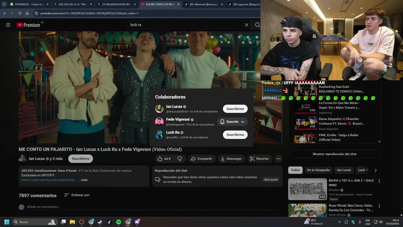The width and height of the screenshot is (403, 227).
Task: Download the video via Descargar
Action: (x=231, y=159)
